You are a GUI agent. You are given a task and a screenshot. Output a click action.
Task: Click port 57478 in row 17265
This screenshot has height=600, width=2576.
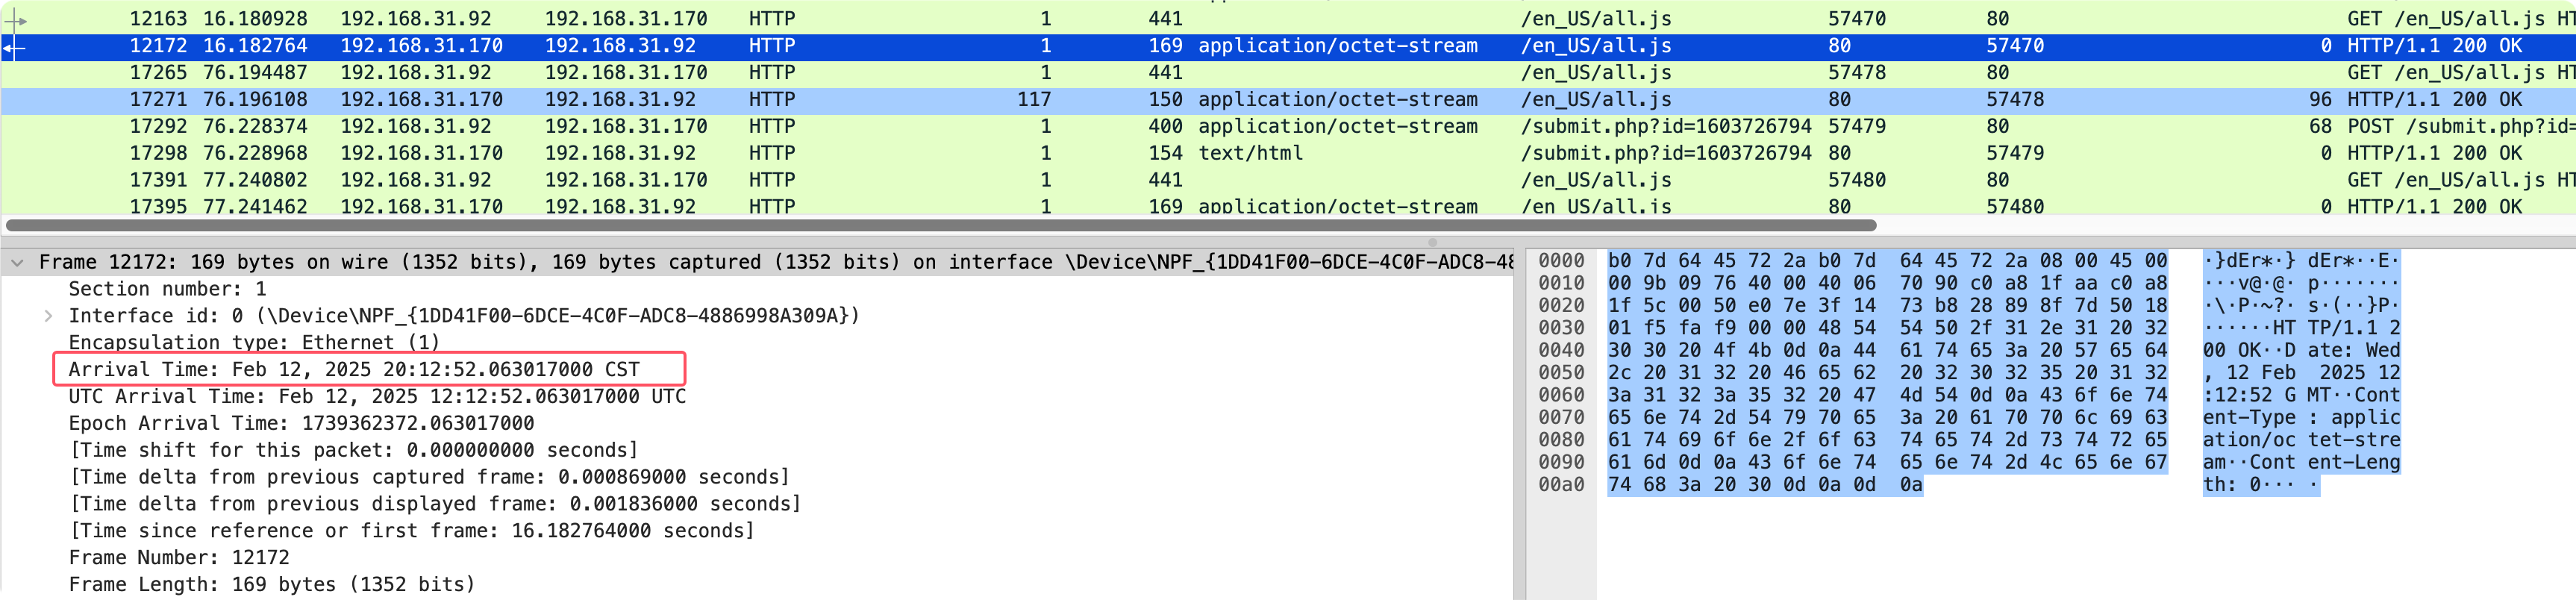coord(1857,73)
